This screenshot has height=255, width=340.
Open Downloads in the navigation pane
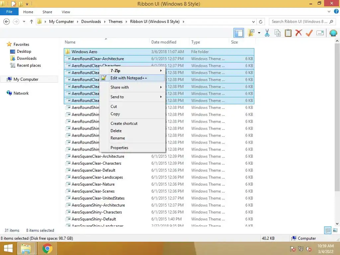pos(27,58)
